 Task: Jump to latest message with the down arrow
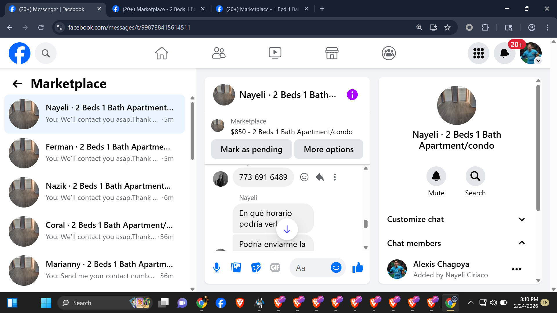coord(287,229)
